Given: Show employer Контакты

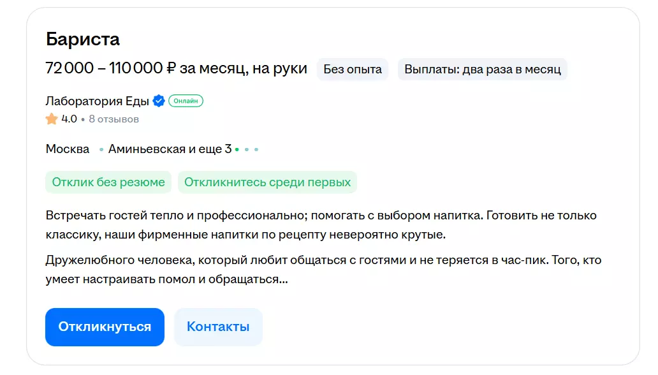Looking at the screenshot, I should click(x=218, y=327).
